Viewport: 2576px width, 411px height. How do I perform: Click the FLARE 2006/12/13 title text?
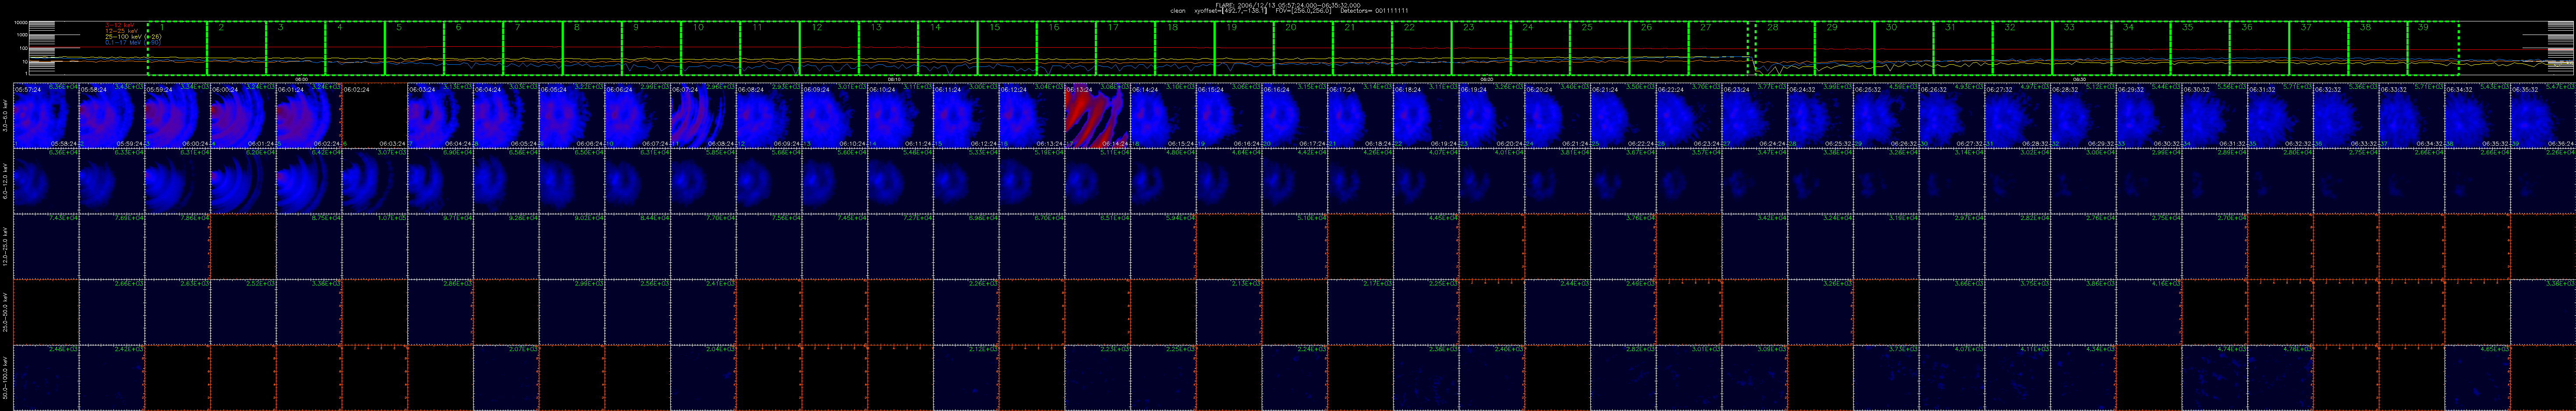pyautogui.click(x=1287, y=4)
